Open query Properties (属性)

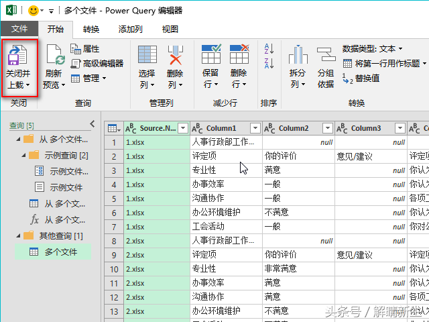pos(85,49)
